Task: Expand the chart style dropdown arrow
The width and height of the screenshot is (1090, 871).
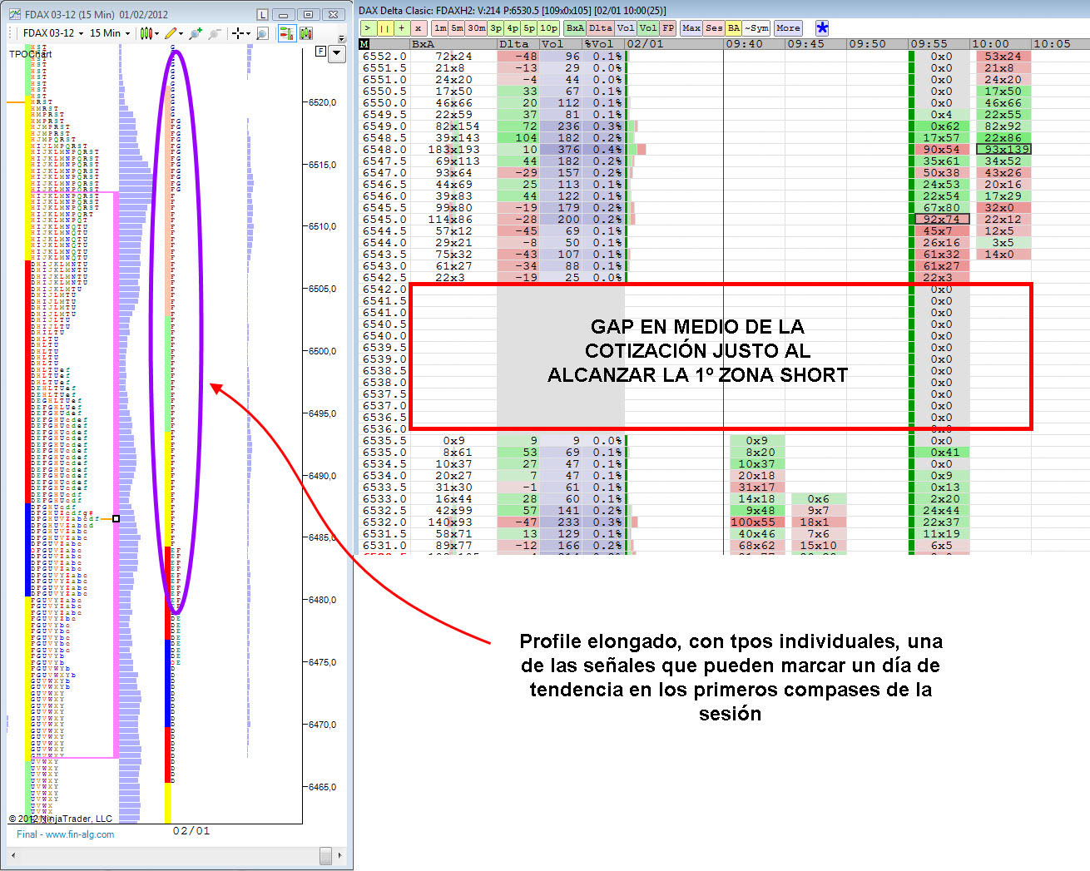Action: pos(156,33)
